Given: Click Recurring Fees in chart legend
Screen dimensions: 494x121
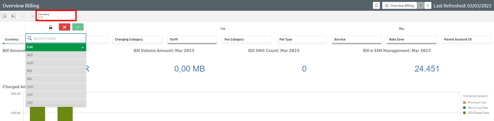Looking at the screenshot, I should (x=478, y=108).
